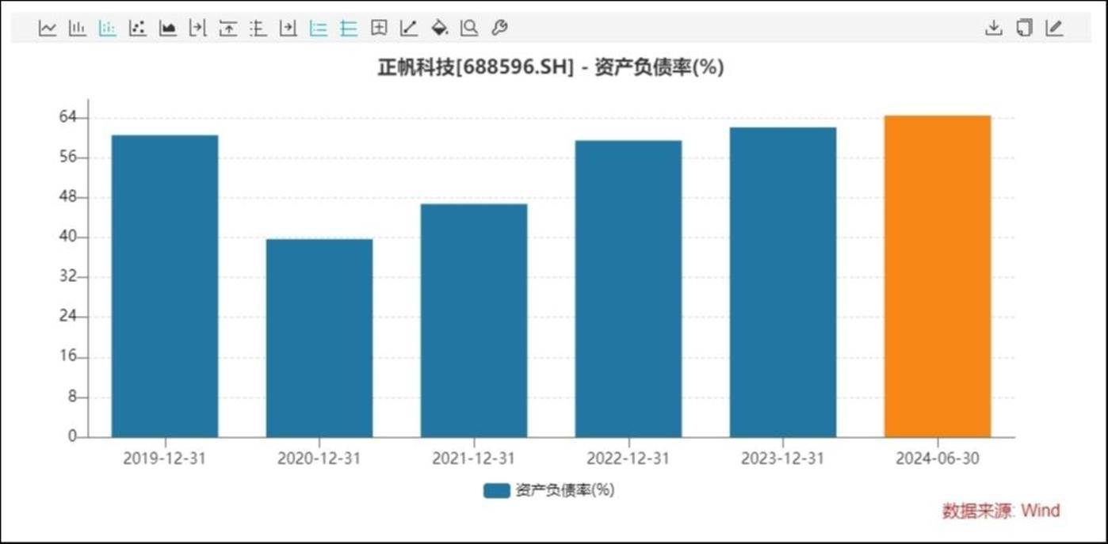Click the 数据来源: Wind source text
1108x544 pixels.
(x=1001, y=511)
